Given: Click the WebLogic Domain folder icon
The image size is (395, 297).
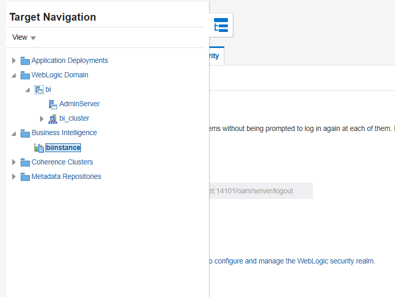Looking at the screenshot, I should (x=25, y=75).
